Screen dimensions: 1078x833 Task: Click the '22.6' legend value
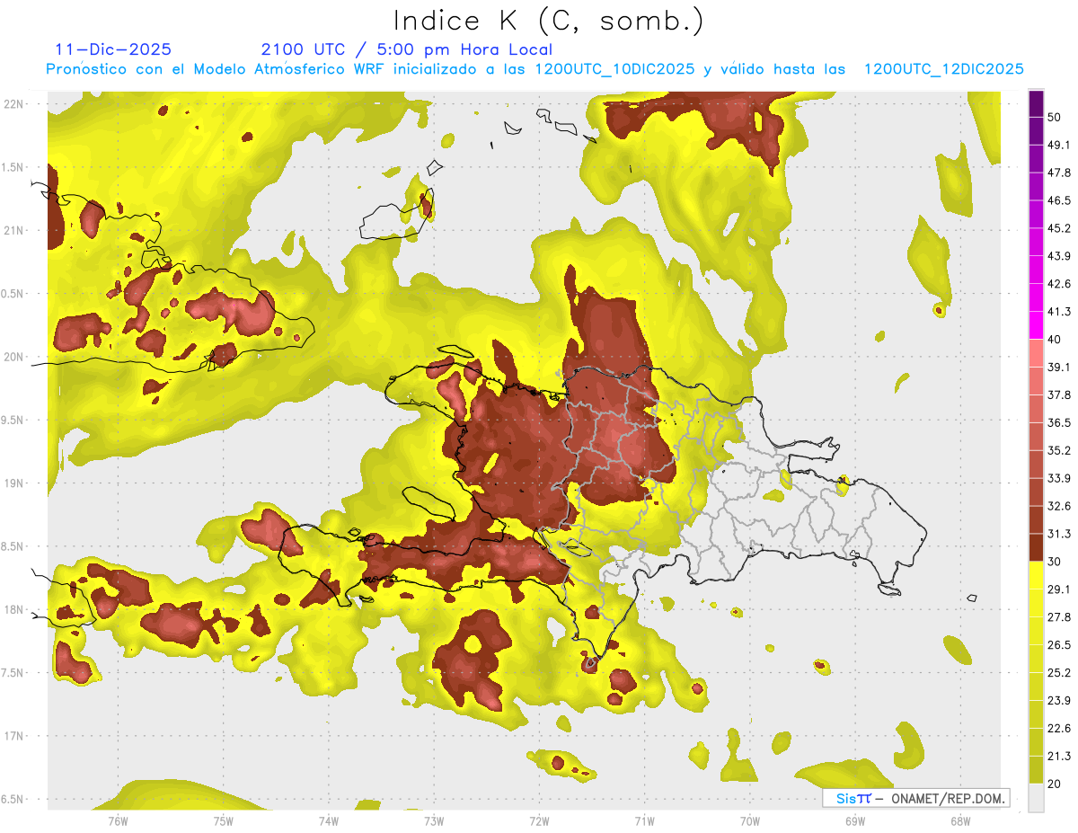pyautogui.click(x=1059, y=729)
